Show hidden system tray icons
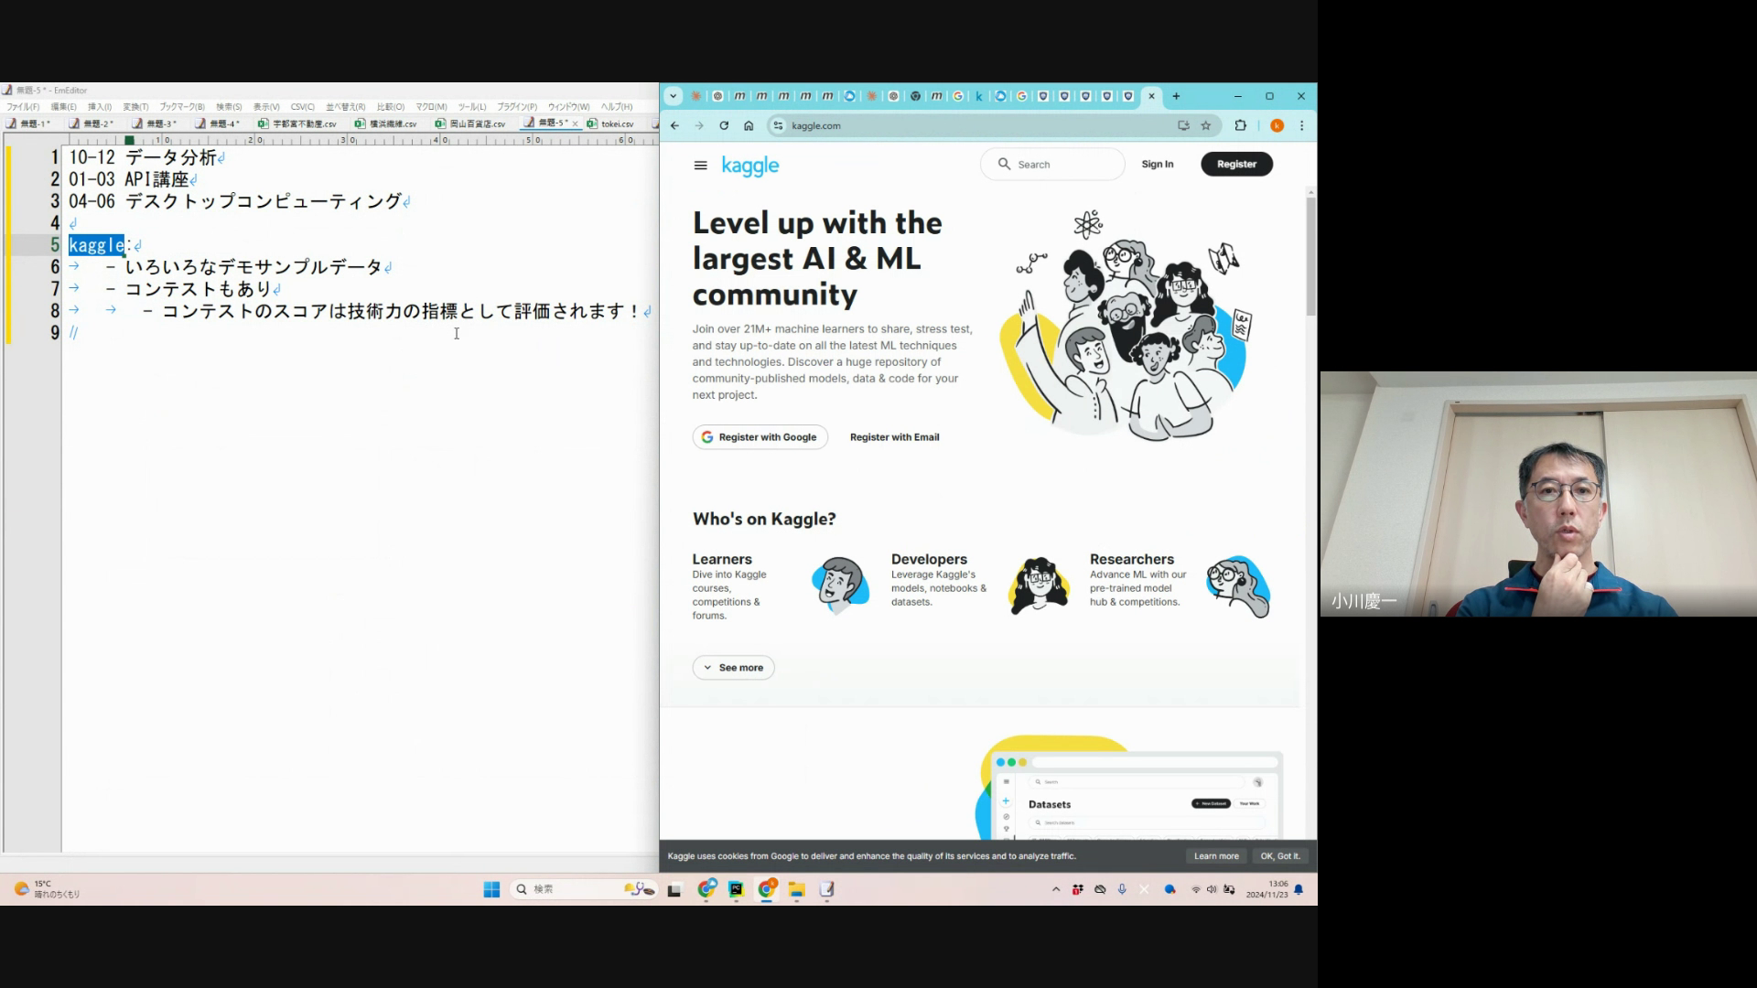Viewport: 1757px width, 988px height. pyautogui.click(x=1056, y=889)
